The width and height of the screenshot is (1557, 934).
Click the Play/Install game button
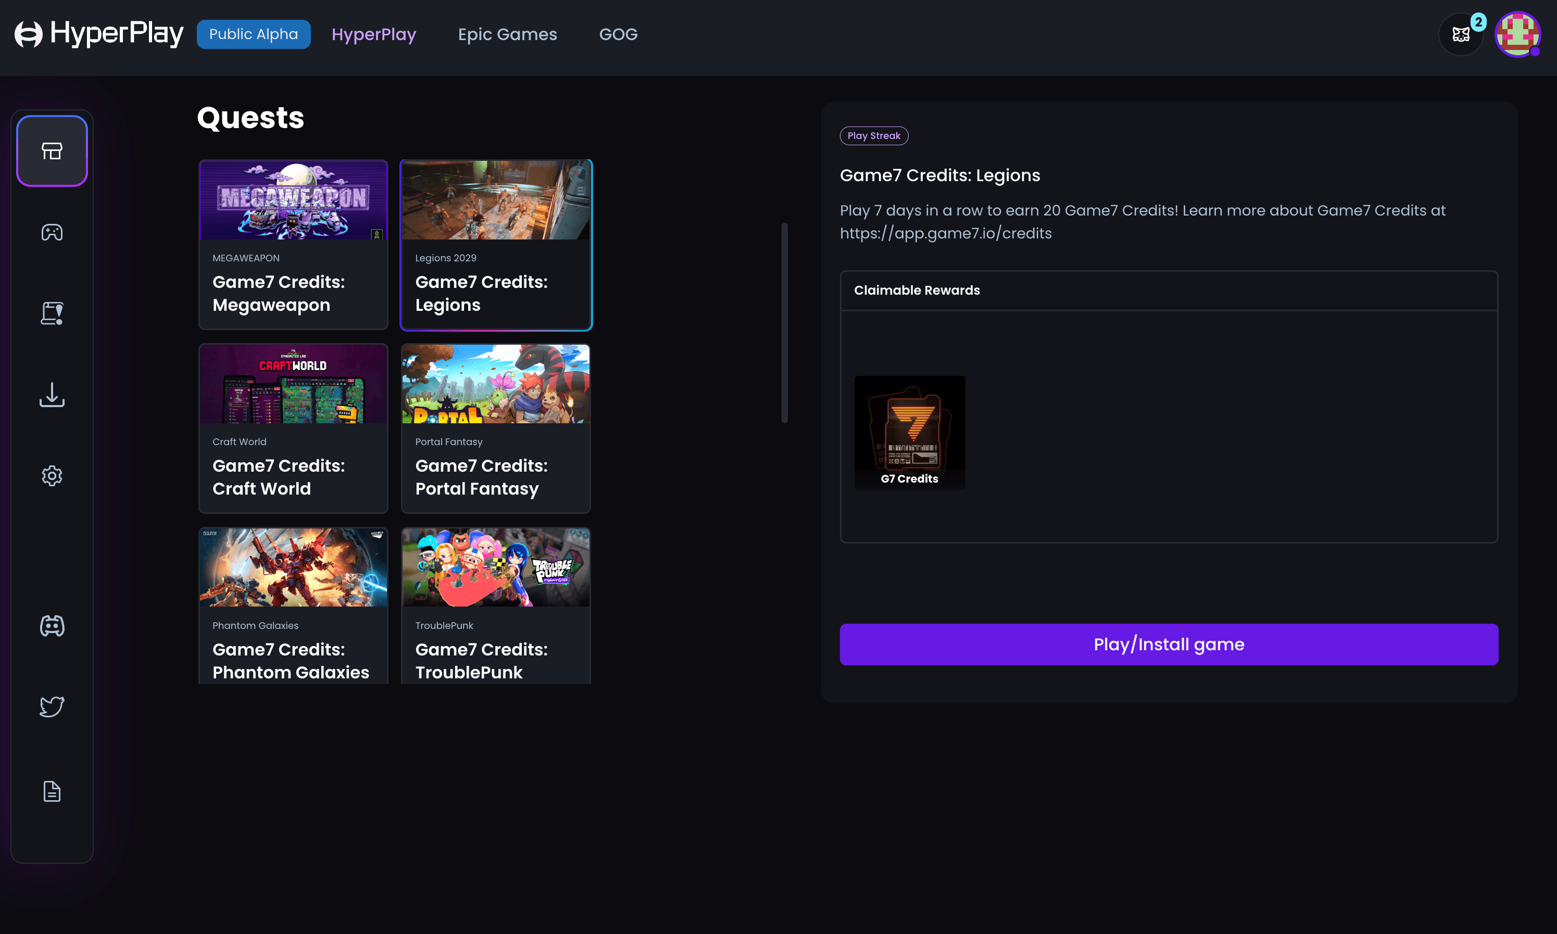pyautogui.click(x=1169, y=645)
